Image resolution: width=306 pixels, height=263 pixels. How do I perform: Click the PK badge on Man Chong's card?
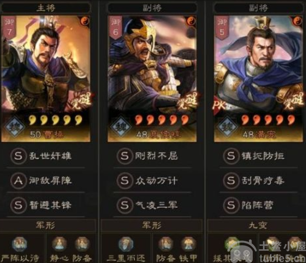[x=219, y=105]
